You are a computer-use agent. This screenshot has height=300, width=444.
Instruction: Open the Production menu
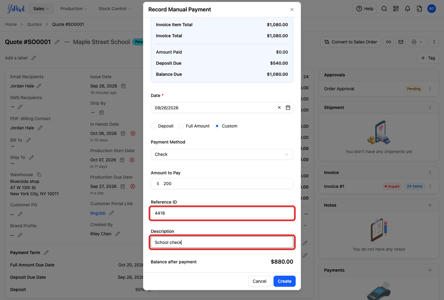click(x=74, y=9)
